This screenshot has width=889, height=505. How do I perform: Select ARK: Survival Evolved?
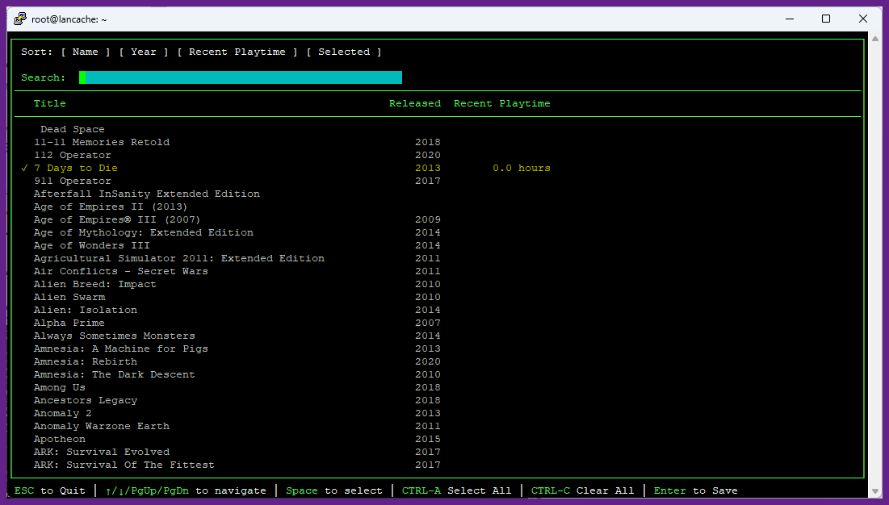point(102,453)
